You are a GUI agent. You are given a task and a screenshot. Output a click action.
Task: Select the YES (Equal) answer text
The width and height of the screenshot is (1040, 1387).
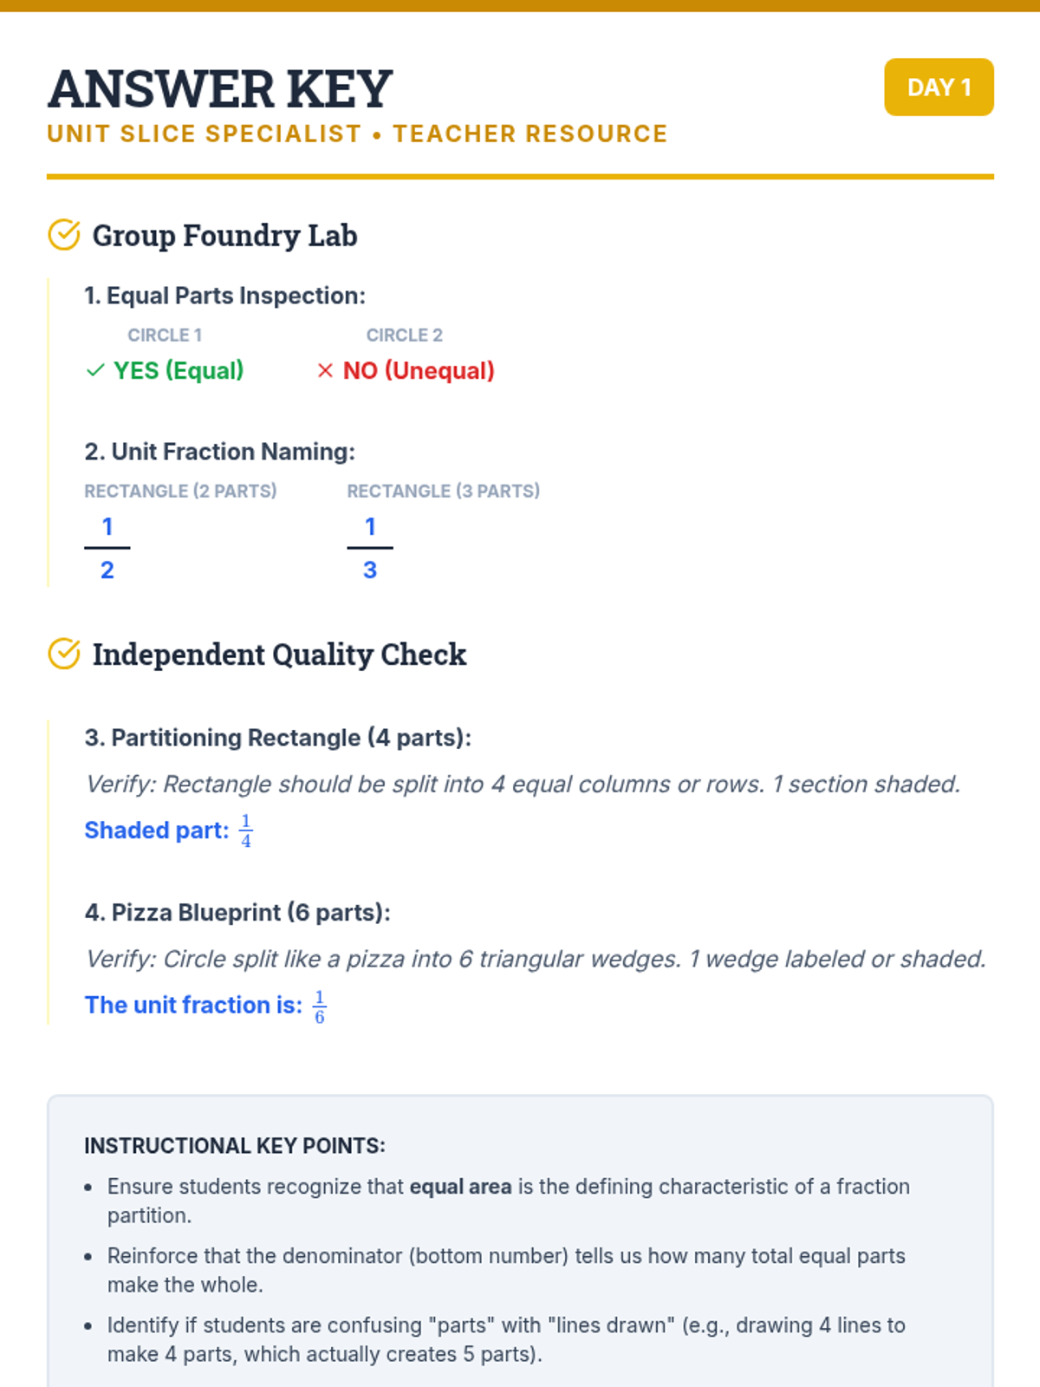(179, 371)
